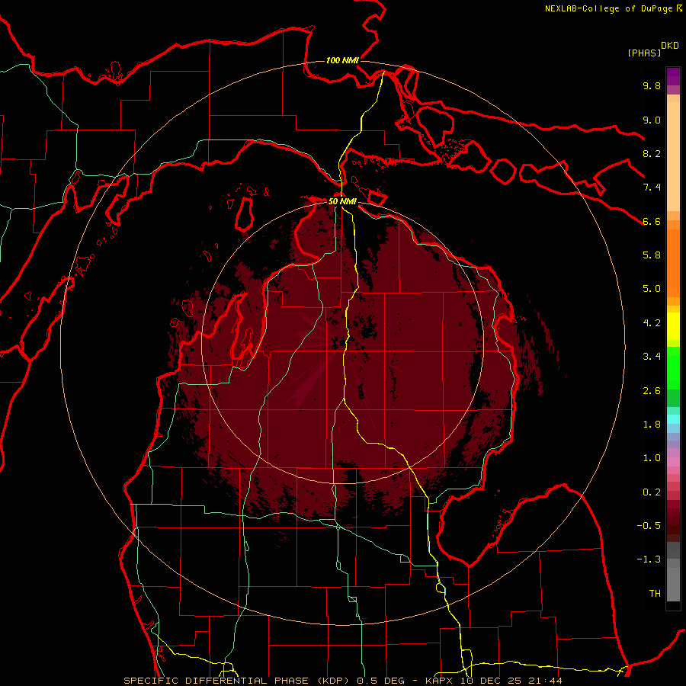This screenshot has height=686, width=686.
Task: Click the 1.0 scale value
Action: [x=652, y=458]
